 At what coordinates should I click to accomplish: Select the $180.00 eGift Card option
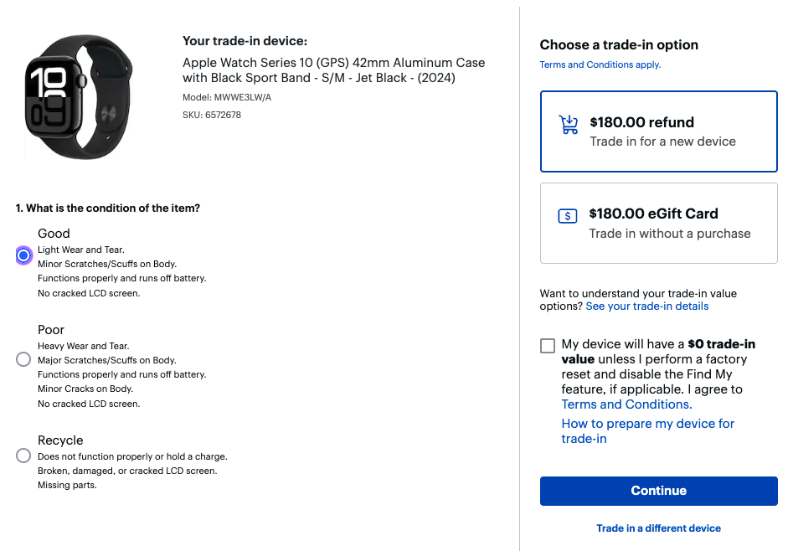tap(658, 223)
